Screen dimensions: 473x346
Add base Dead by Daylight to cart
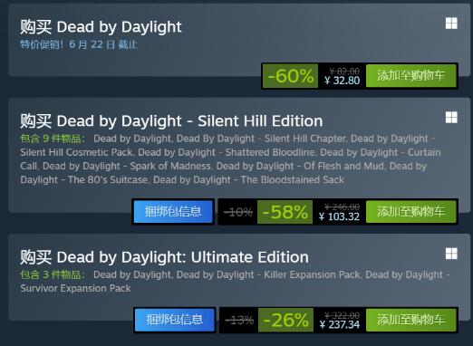(411, 75)
